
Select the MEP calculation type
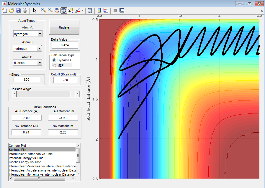[54, 65]
